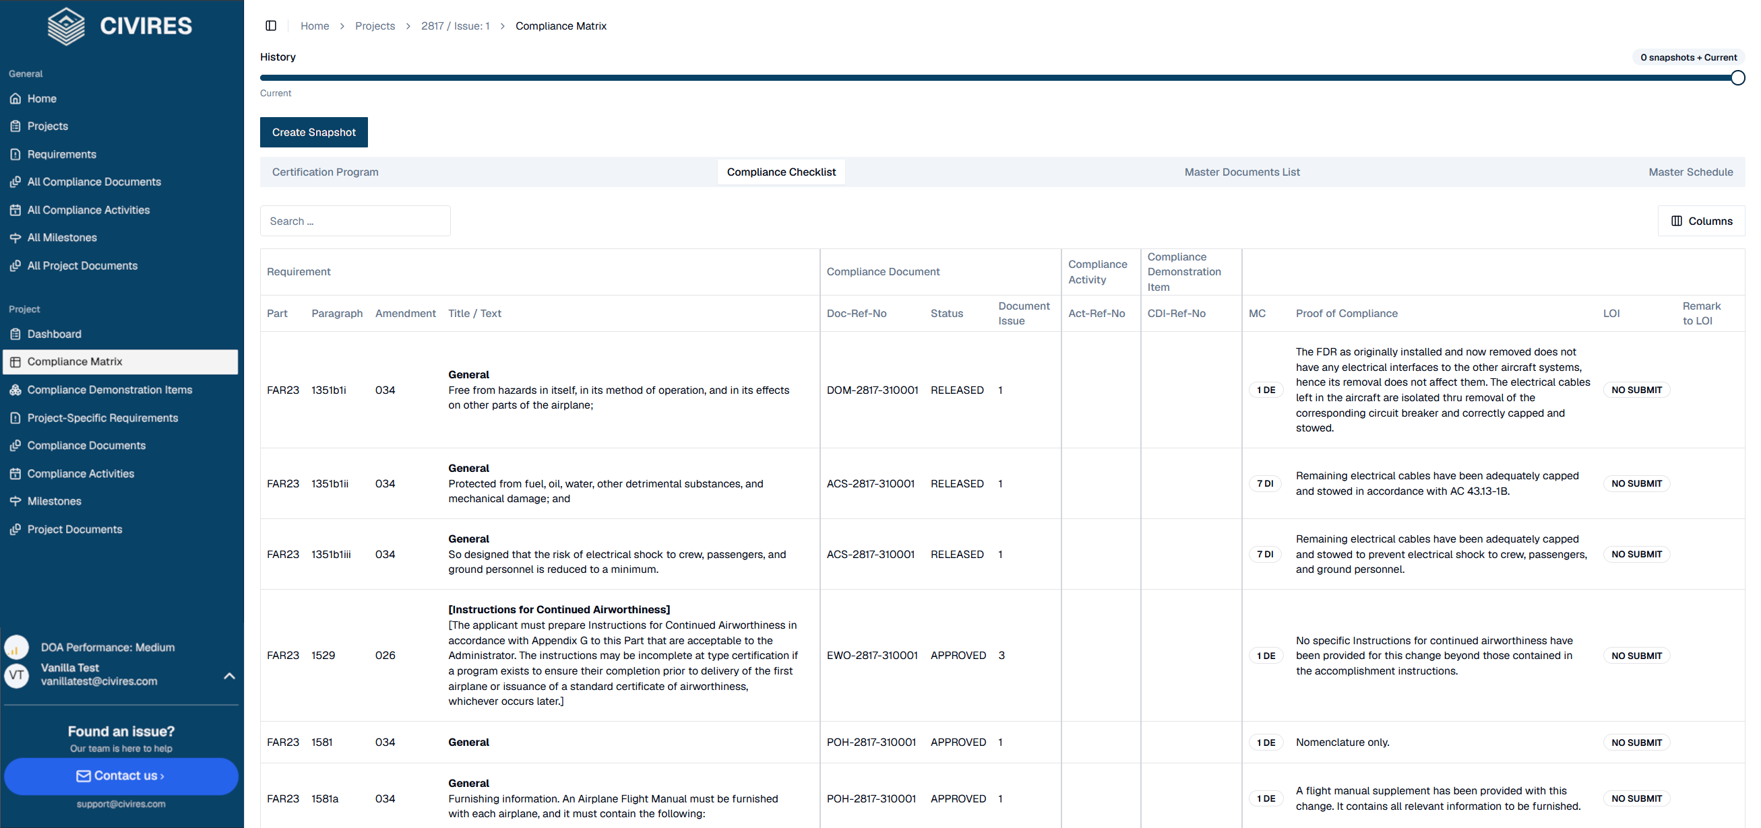Click the History slider handle
The image size is (1761, 828).
pyautogui.click(x=1737, y=78)
